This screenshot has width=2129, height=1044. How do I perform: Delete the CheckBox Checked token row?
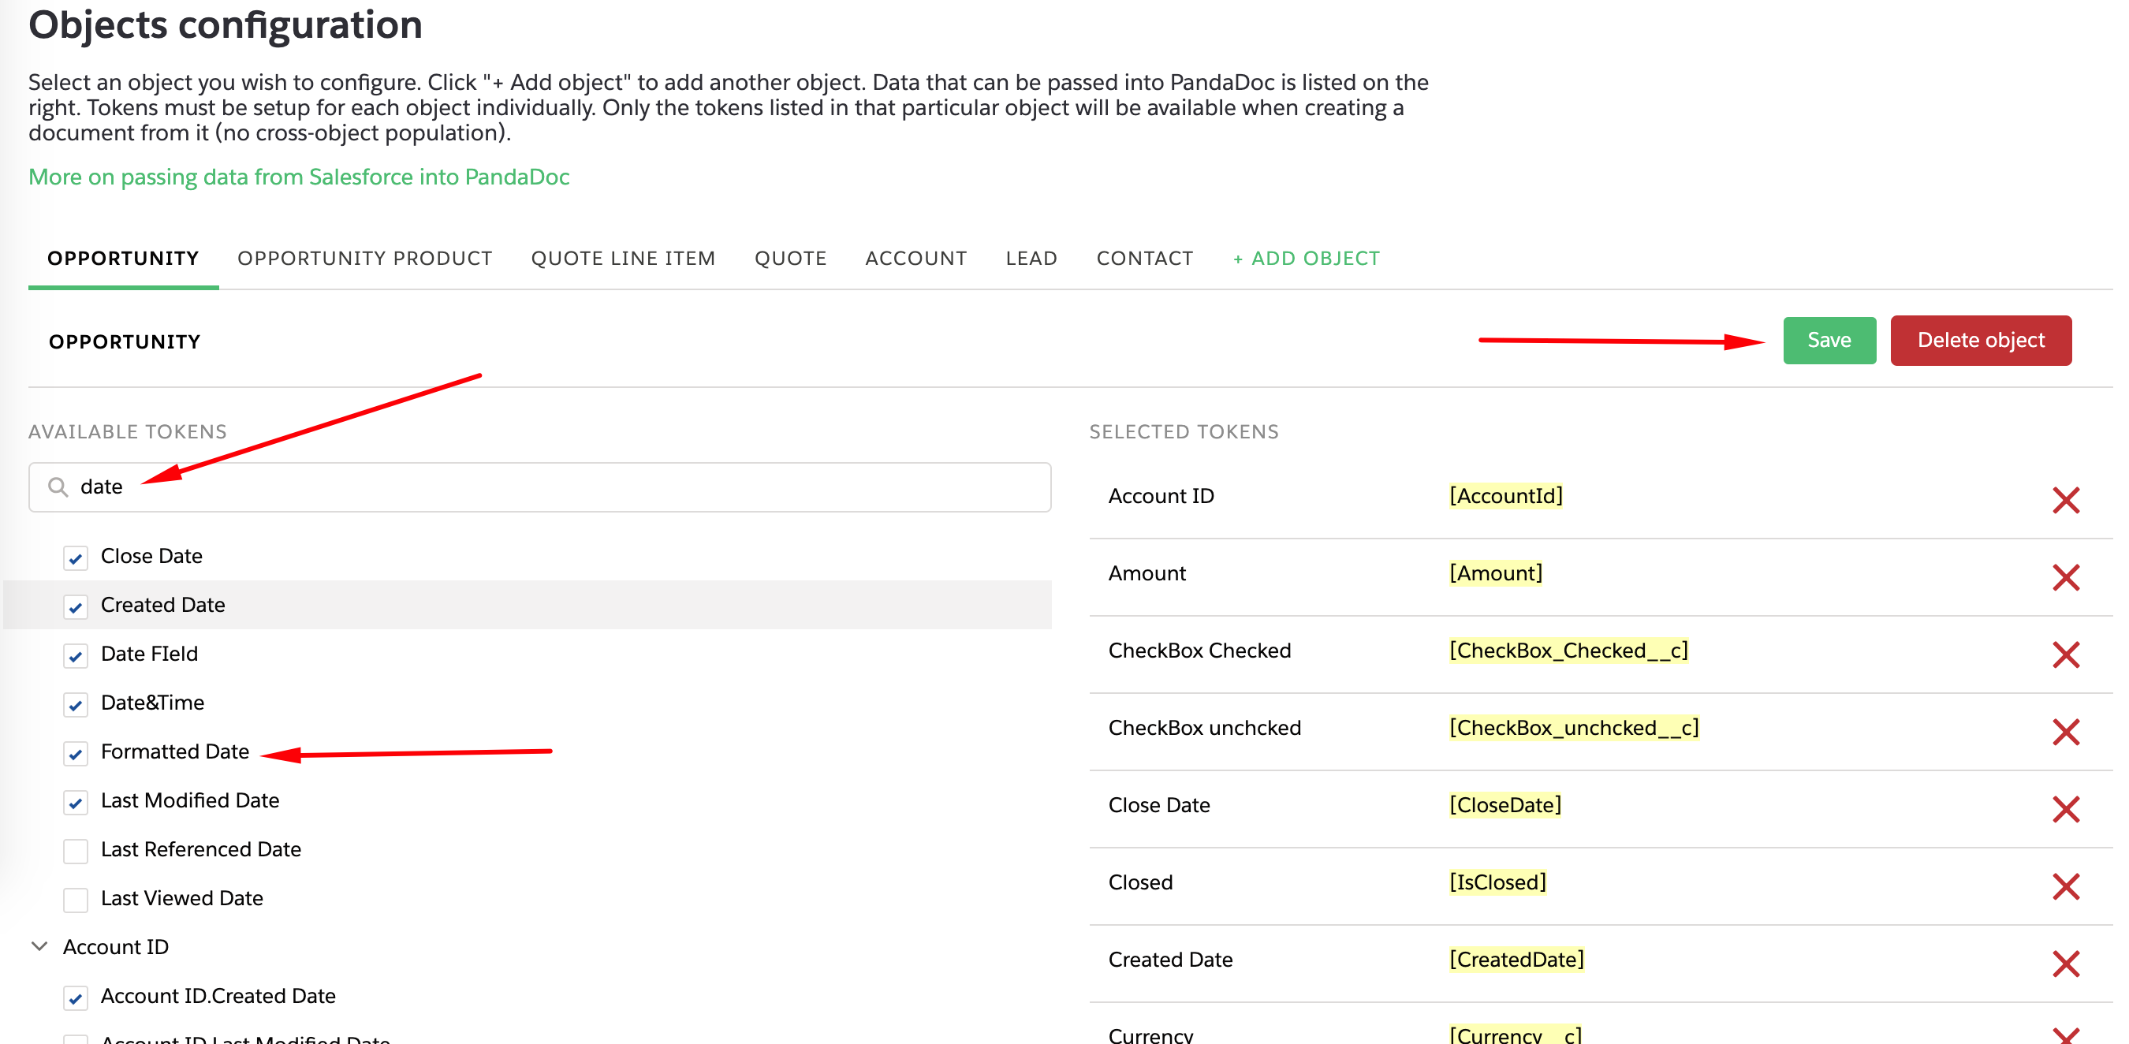(x=2065, y=654)
